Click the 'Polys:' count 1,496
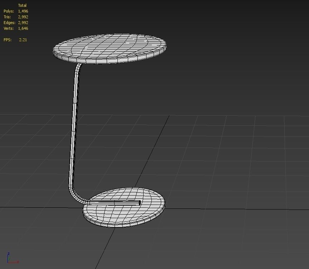 coord(23,11)
